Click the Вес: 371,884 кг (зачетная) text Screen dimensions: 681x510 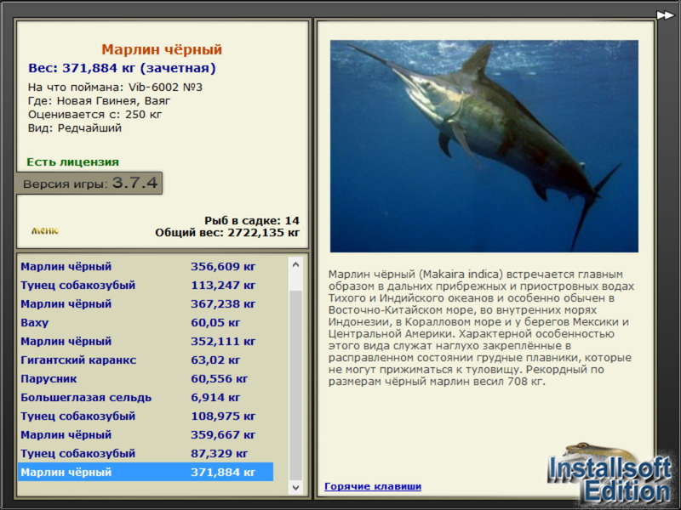tap(122, 68)
